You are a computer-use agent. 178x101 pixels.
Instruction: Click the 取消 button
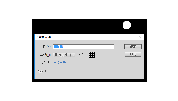133,54
